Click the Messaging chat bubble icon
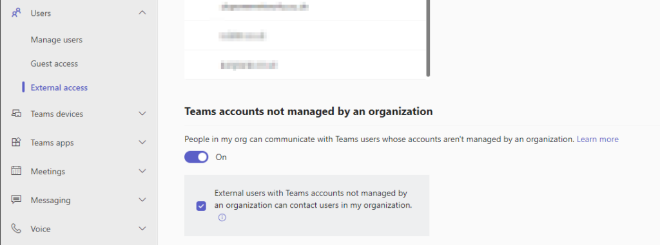Screen dimensions: 660x245 point(16,199)
